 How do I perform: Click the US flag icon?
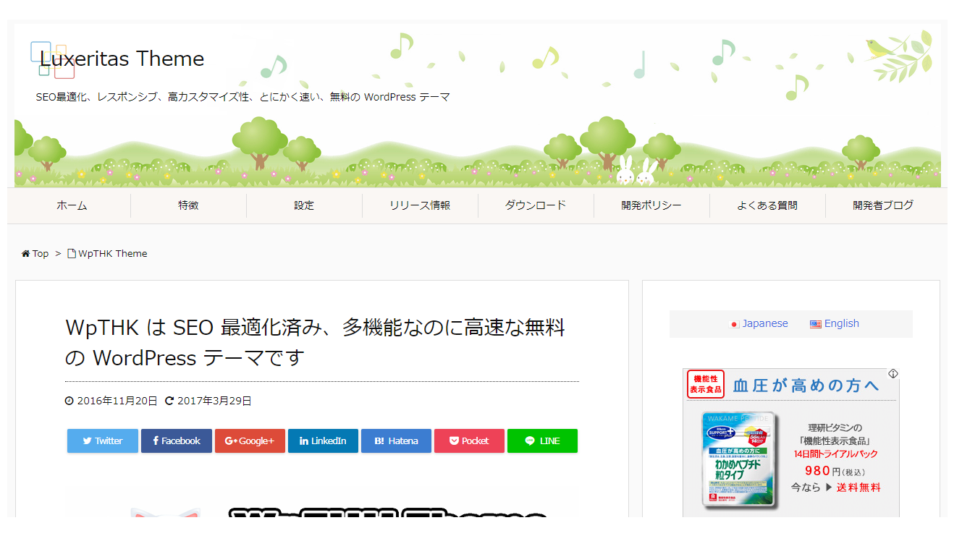[816, 325]
